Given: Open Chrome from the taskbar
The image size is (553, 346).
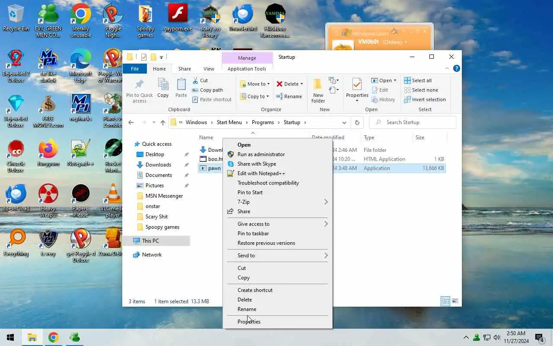Looking at the screenshot, I should tap(54, 337).
